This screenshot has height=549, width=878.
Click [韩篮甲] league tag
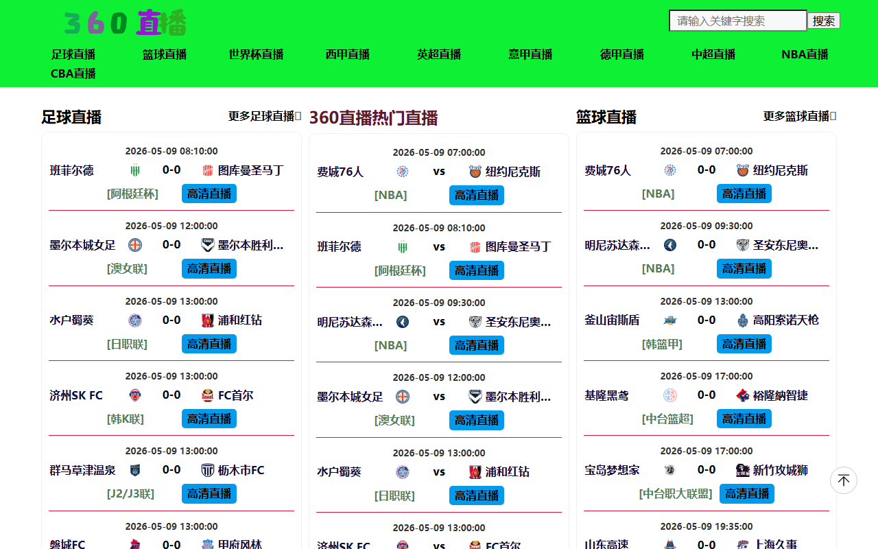point(662,344)
